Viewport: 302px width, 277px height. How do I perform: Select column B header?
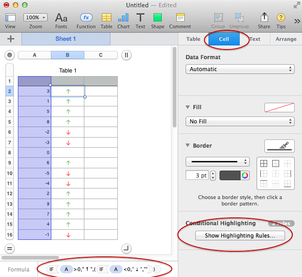tap(68, 55)
